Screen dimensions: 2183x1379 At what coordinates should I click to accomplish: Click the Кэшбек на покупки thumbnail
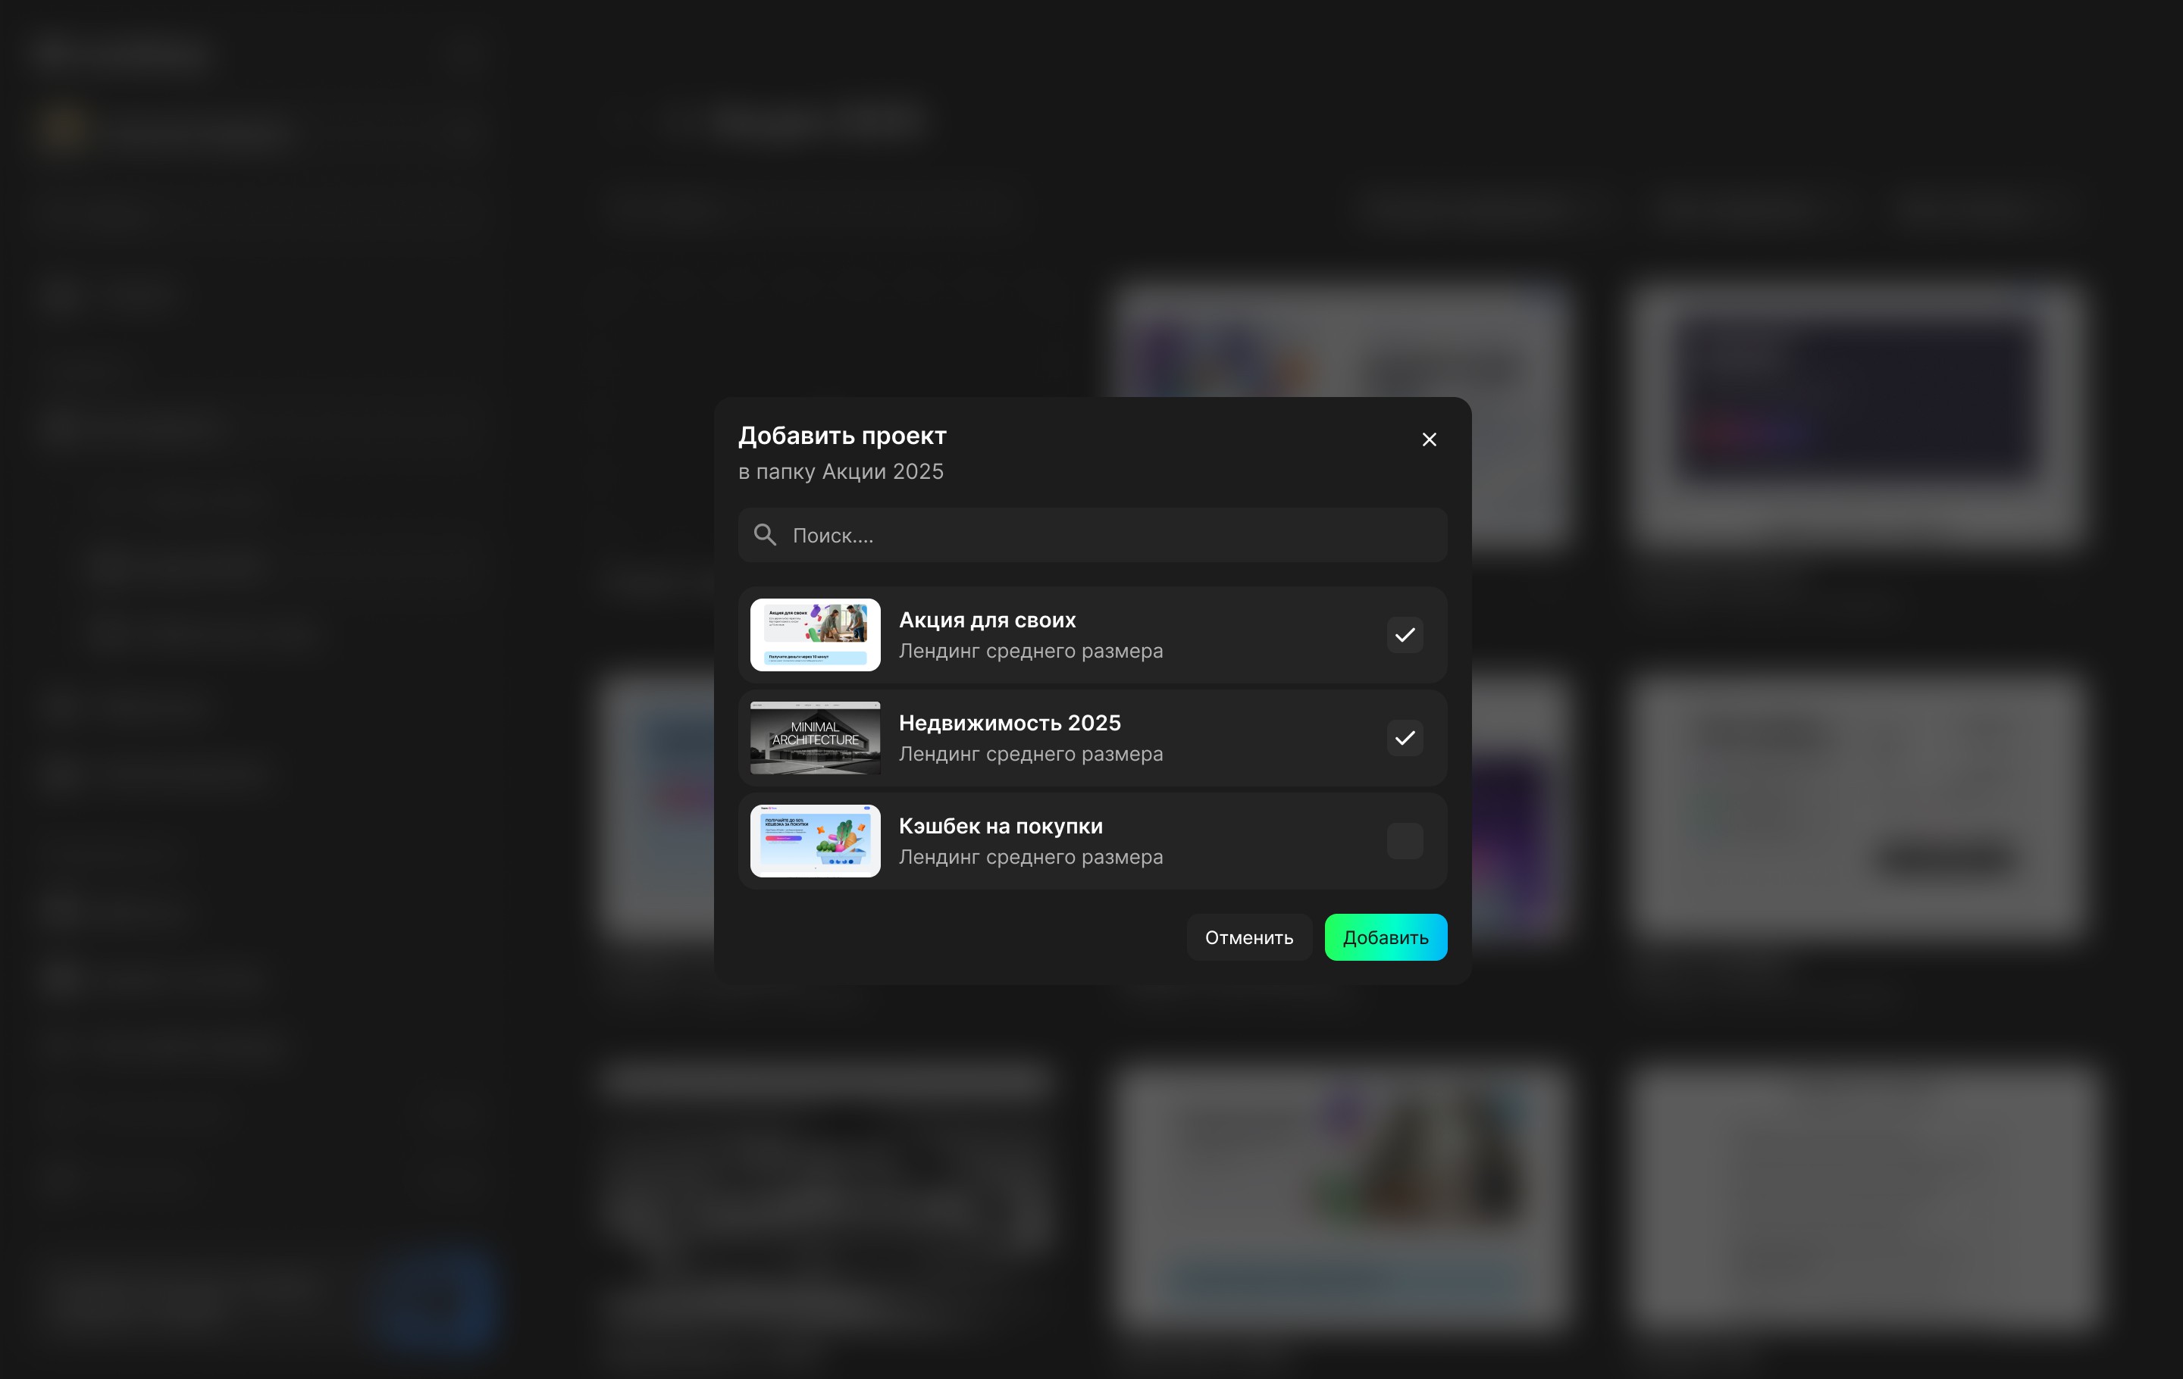click(x=815, y=841)
